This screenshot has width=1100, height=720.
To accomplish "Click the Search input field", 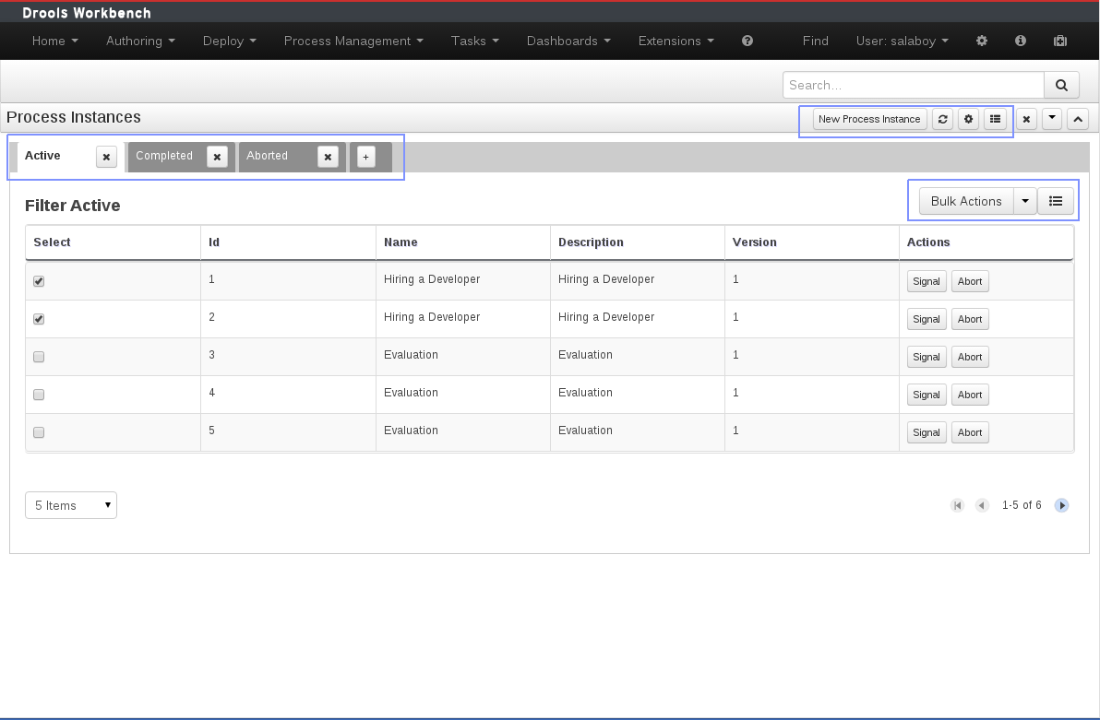I will tap(914, 85).
